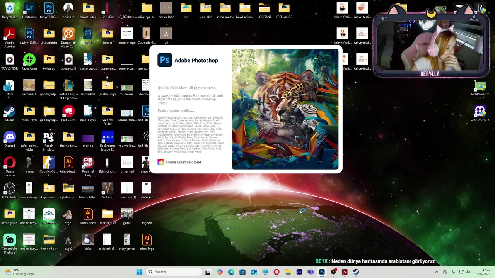This screenshot has height=278, width=495.
Task: Click the BERYLLA webcam overlay
Action: (x=430, y=42)
